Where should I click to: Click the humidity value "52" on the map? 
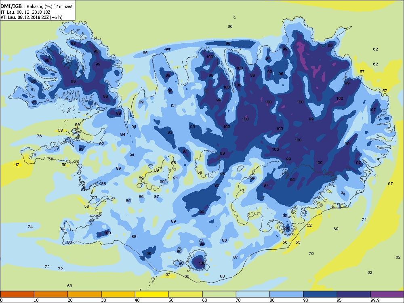point(309,225)
